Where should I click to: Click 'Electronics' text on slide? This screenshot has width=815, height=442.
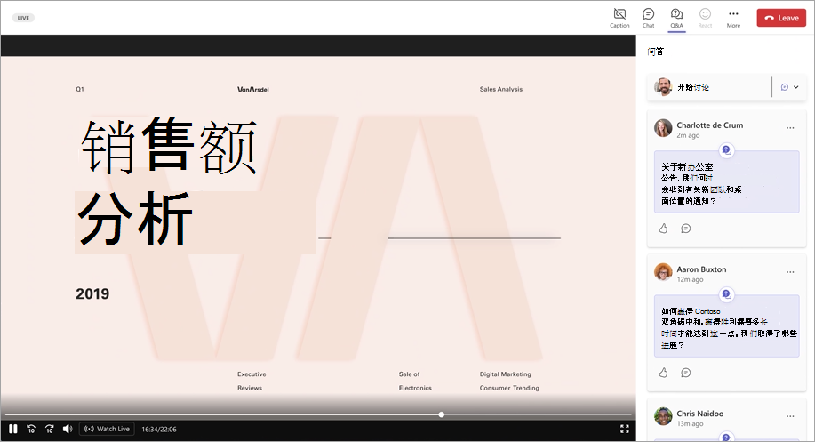tap(415, 388)
